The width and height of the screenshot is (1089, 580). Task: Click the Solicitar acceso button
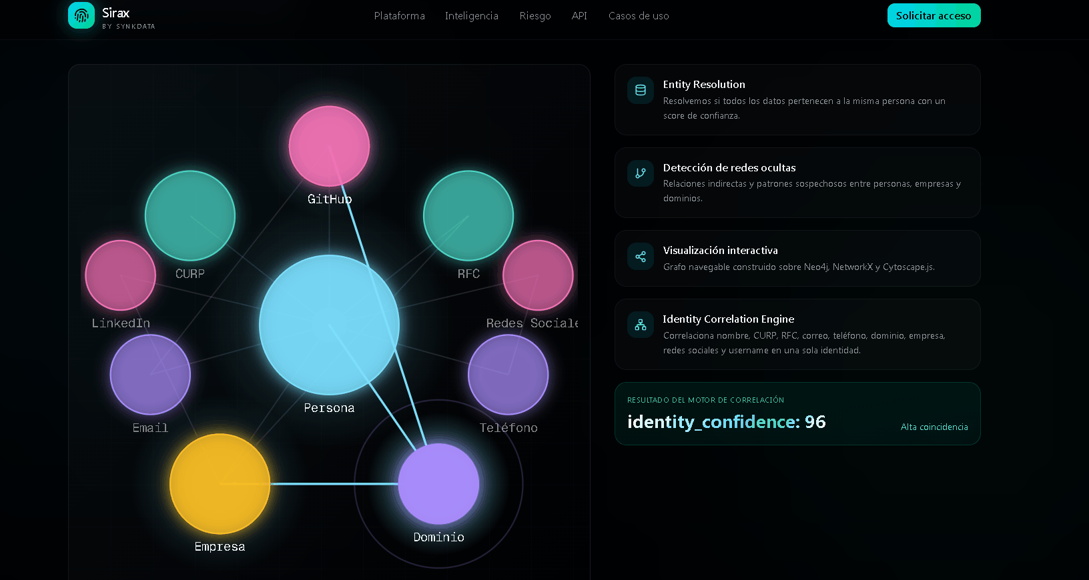(934, 15)
